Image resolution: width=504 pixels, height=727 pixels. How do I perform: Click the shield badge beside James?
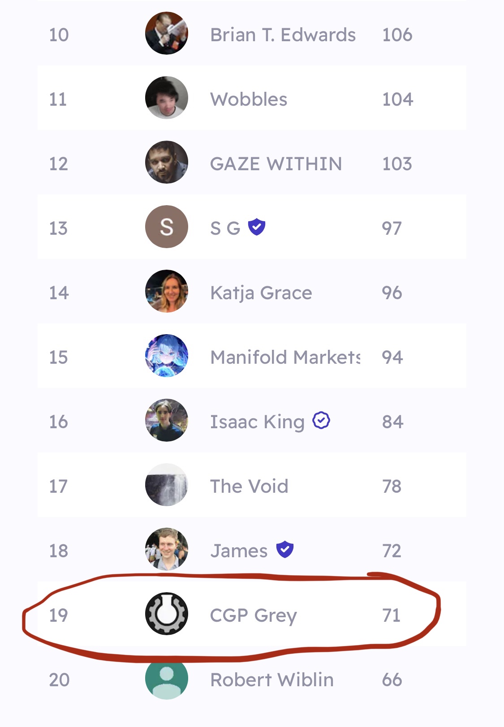tap(285, 549)
